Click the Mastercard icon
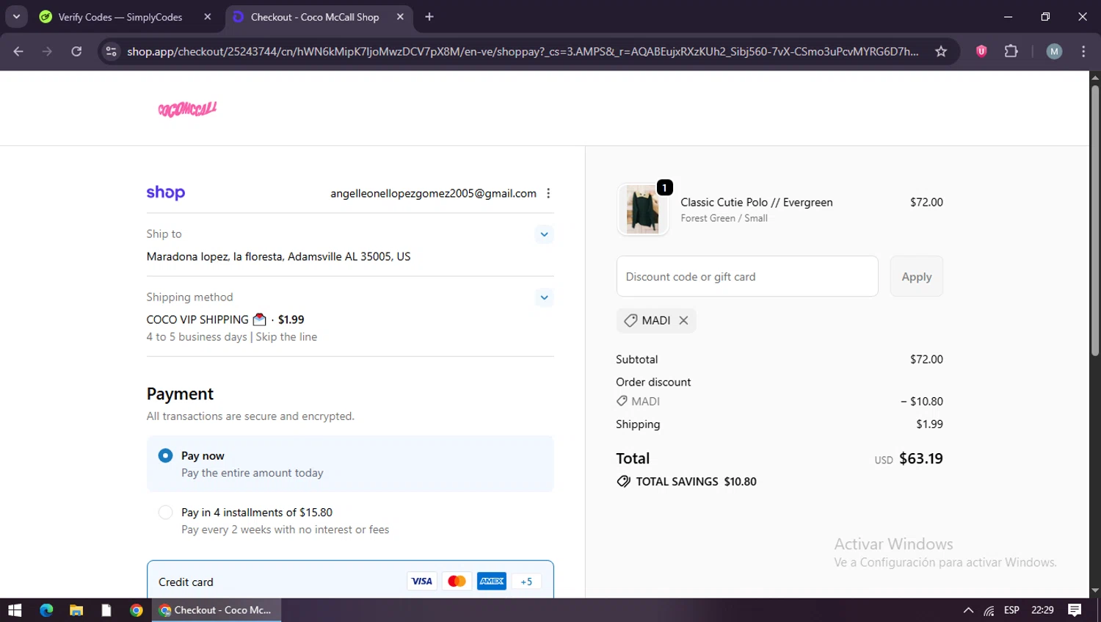This screenshot has width=1101, height=622. point(457,581)
